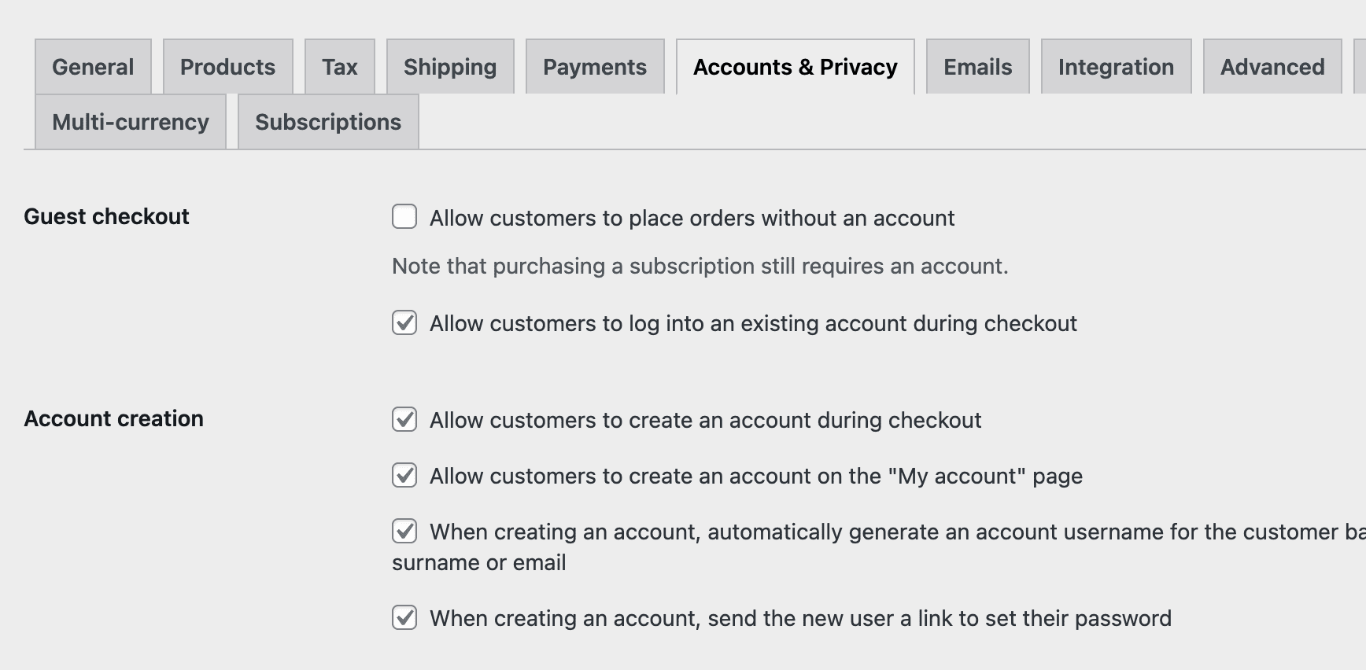Enable placing orders without an account
The image size is (1366, 670).
tap(404, 217)
